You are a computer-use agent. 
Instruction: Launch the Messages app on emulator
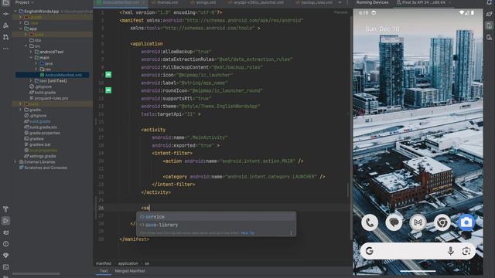394,222
